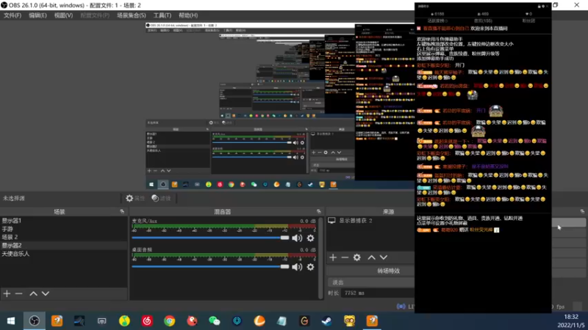Move source up in the list

click(x=371, y=257)
